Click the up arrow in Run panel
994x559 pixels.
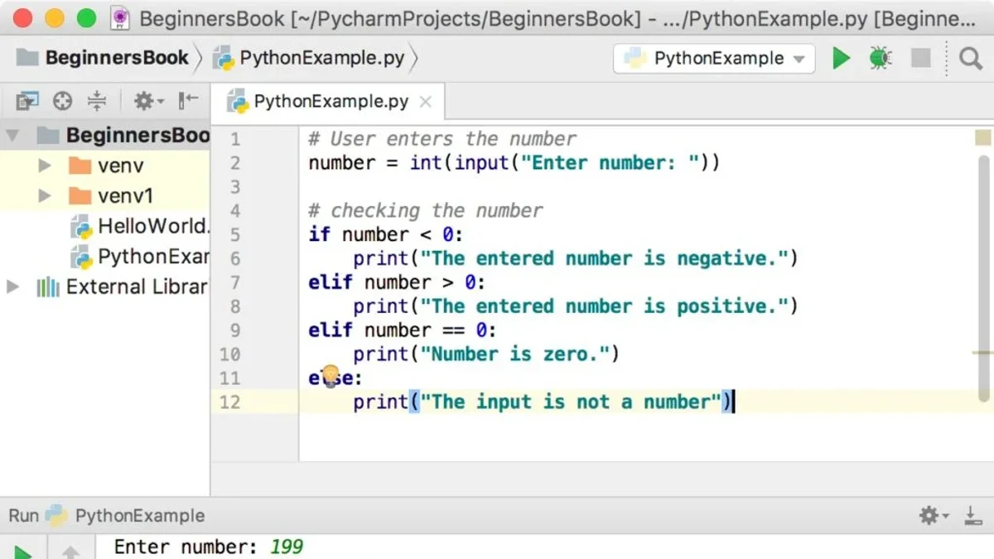71,552
